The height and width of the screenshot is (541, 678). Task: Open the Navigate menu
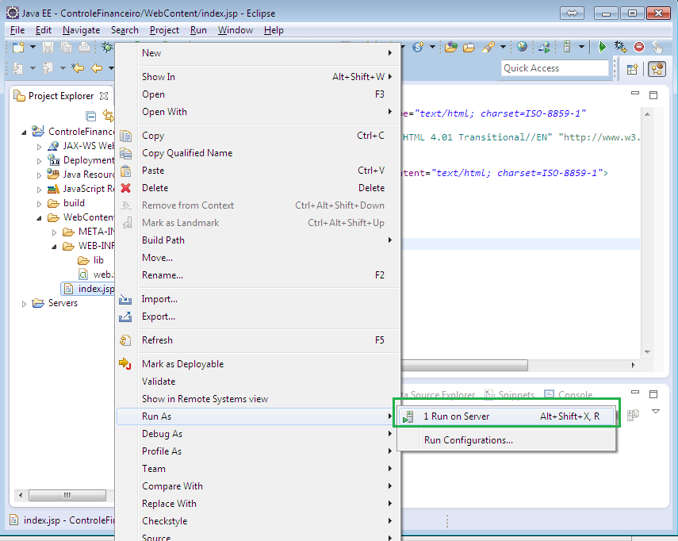tap(82, 30)
